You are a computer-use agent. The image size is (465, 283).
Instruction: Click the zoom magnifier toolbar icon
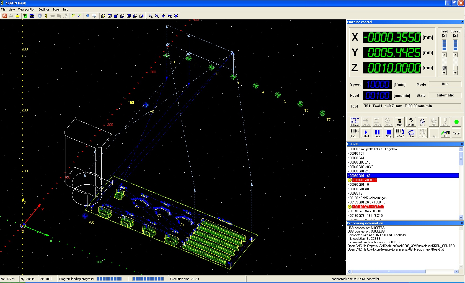150,16
